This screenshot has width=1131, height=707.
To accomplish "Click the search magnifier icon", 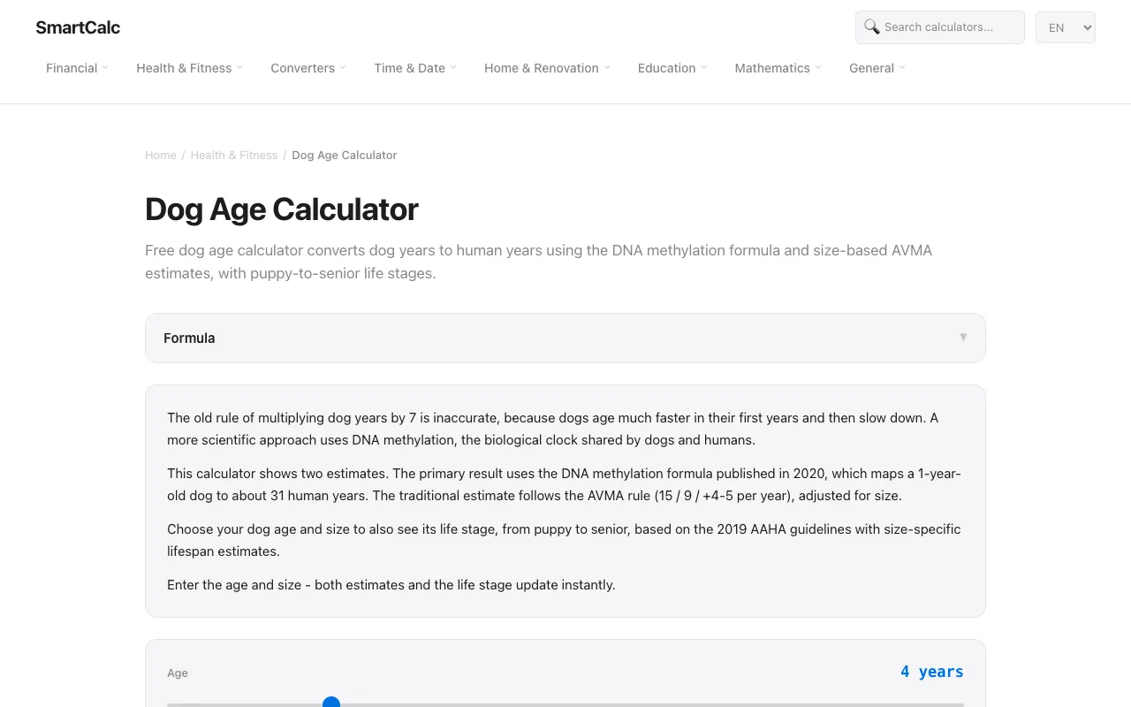I will click(871, 27).
